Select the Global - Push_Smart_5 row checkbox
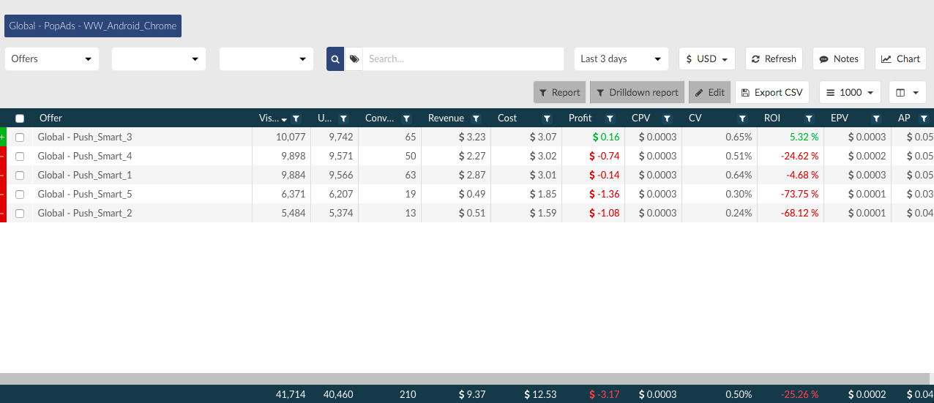 coord(20,194)
